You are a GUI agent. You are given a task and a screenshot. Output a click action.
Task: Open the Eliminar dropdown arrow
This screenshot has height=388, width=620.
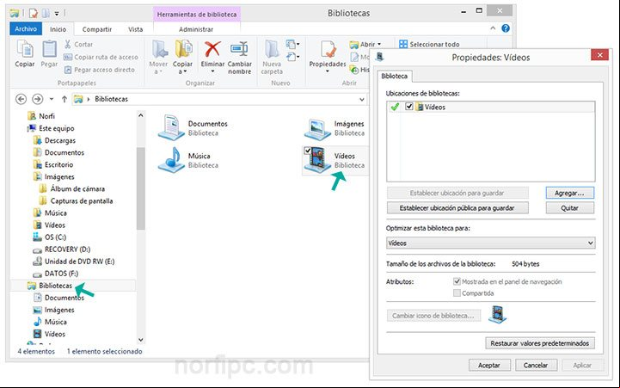coord(212,71)
